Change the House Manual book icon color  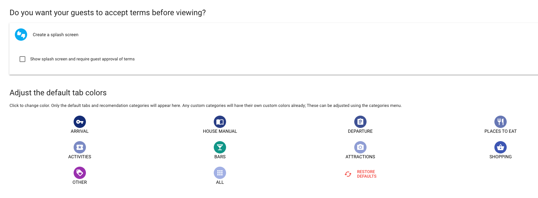220,122
